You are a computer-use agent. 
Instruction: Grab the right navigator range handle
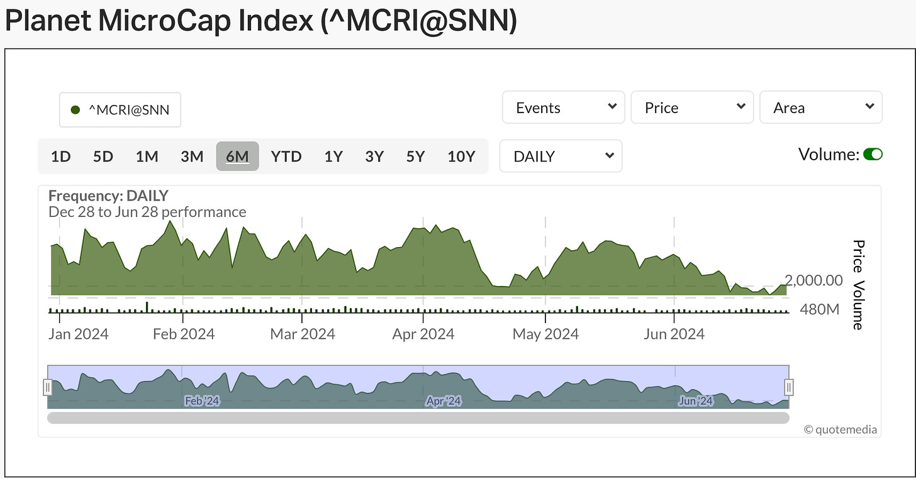tap(789, 387)
